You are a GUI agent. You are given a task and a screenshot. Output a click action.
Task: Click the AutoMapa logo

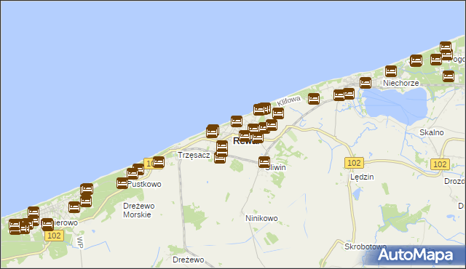tap(416, 255)
